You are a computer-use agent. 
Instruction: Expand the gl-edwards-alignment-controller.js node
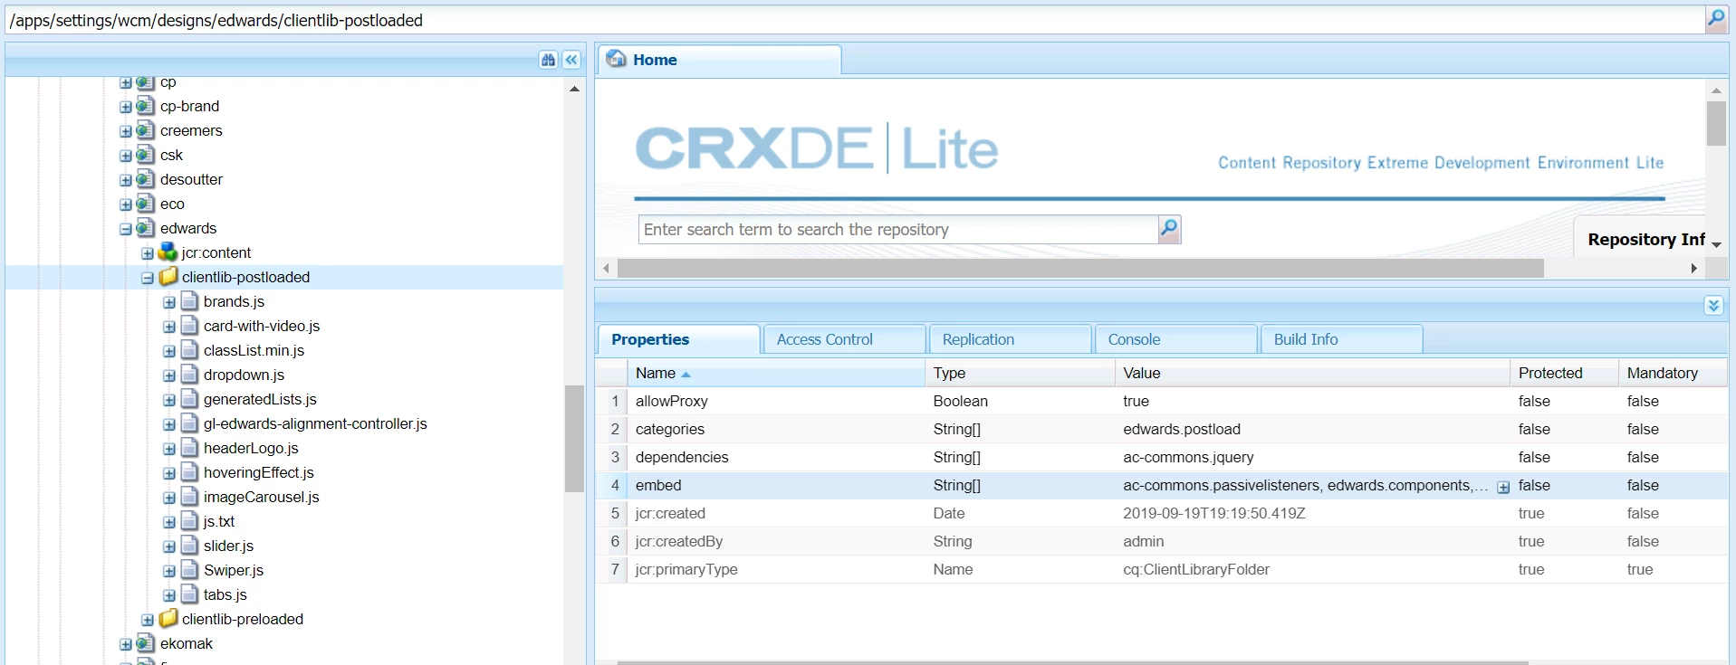(169, 424)
